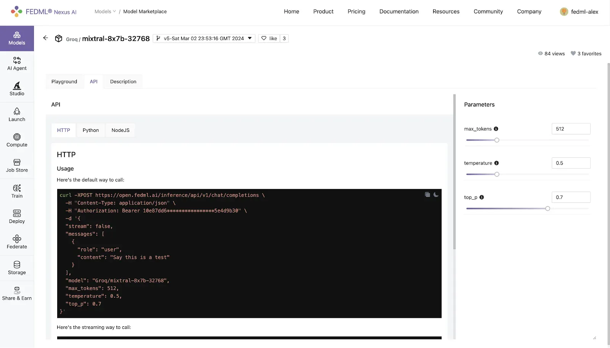Switch to the Playground tab
The height and width of the screenshot is (348, 610).
[x=64, y=82]
